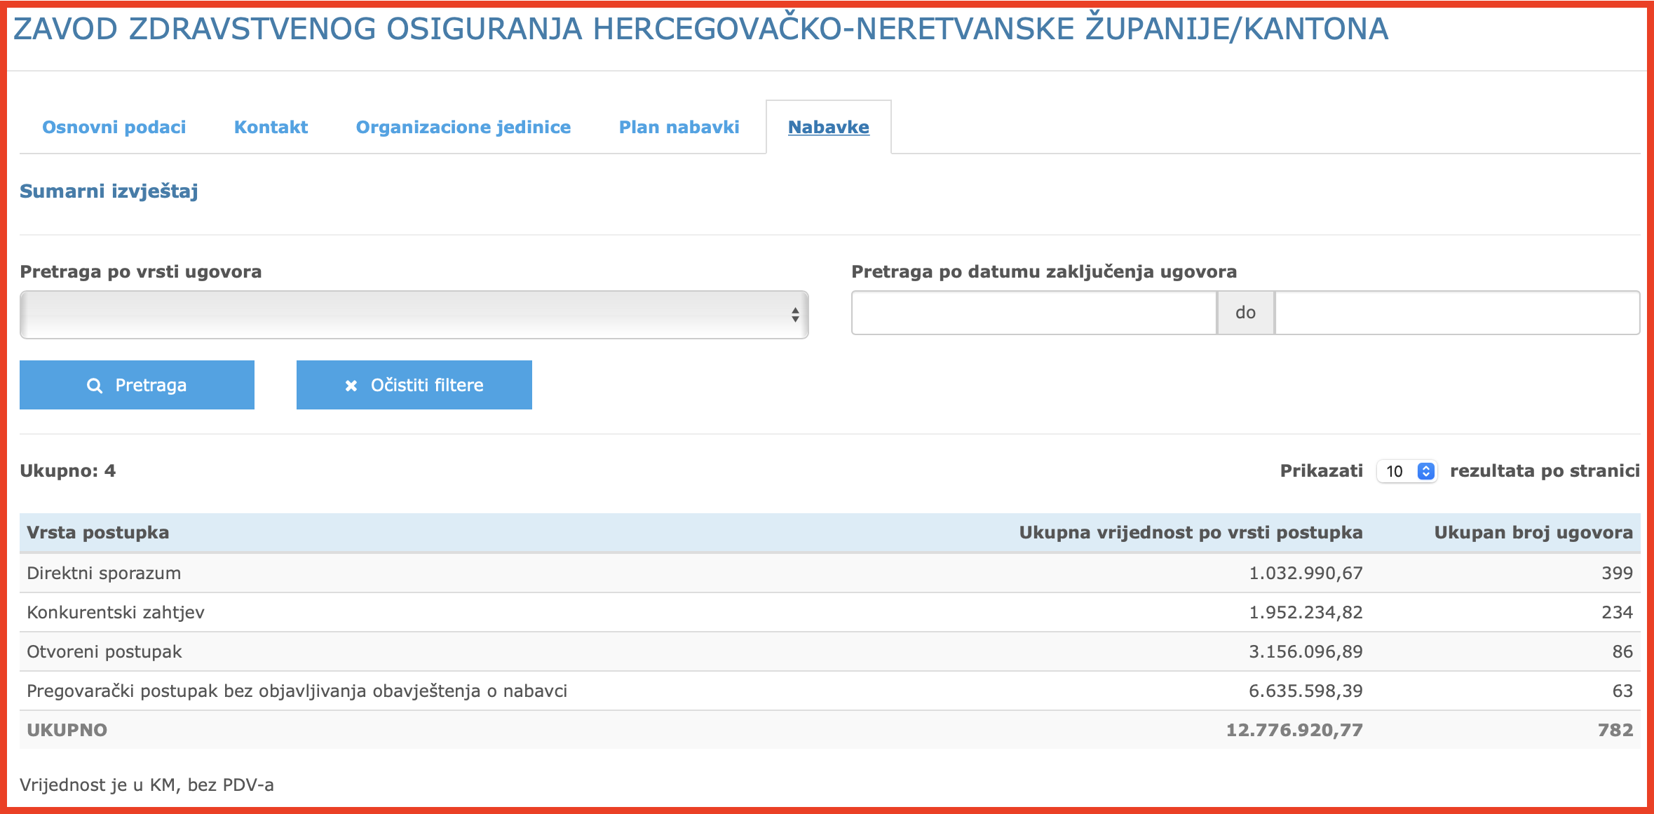Click the total contract count 782
This screenshot has width=1654, height=814.
[1615, 731]
